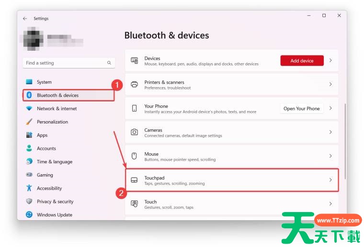This screenshot has width=364, height=247.
Task: Open the Printers & scanners entry
Action: coord(232,84)
